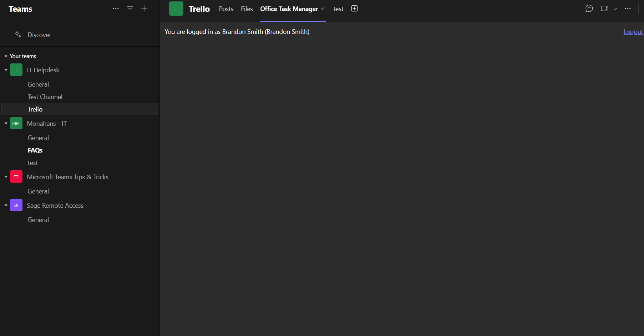Screen dimensions: 644x336
Task: Select the Office Task Manager tab
Action: coord(289,9)
